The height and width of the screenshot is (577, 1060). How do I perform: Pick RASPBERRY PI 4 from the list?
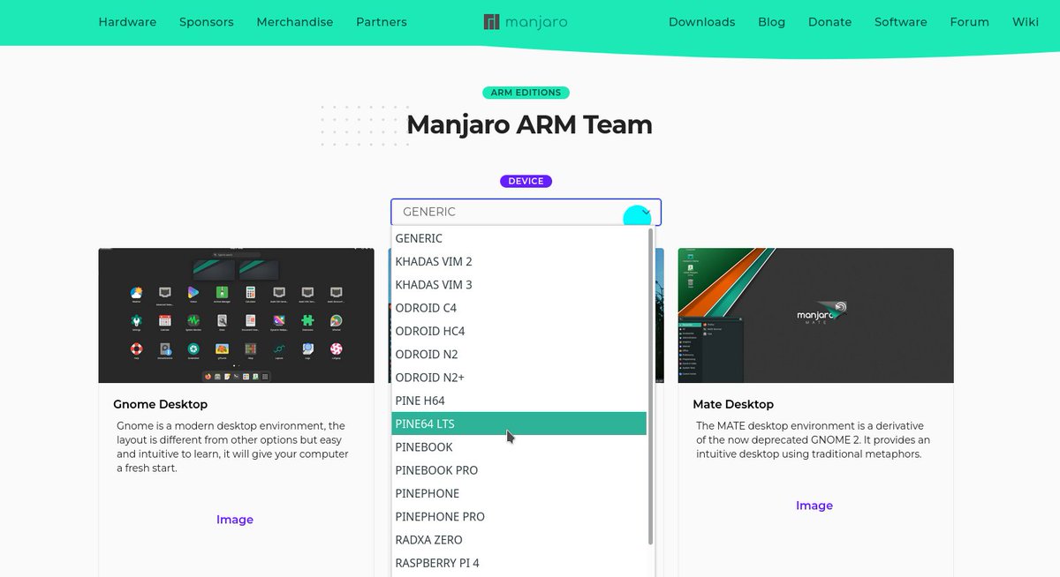pos(519,562)
